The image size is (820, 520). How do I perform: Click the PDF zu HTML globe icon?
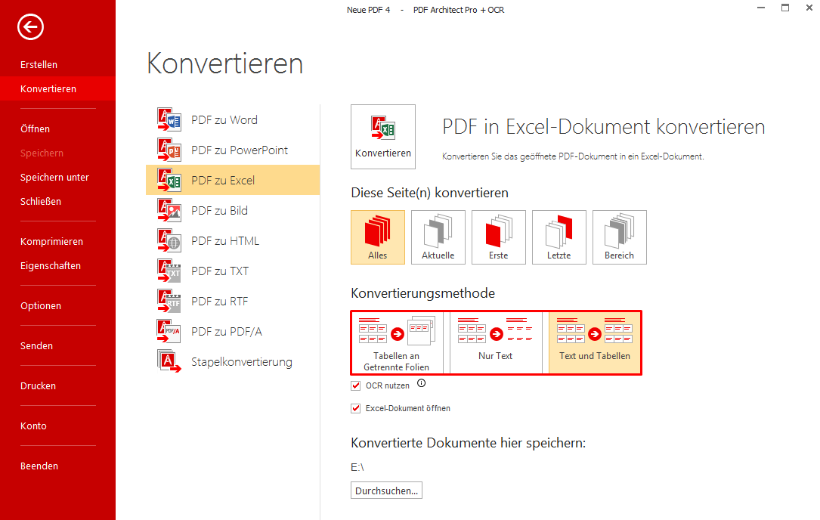pos(169,240)
